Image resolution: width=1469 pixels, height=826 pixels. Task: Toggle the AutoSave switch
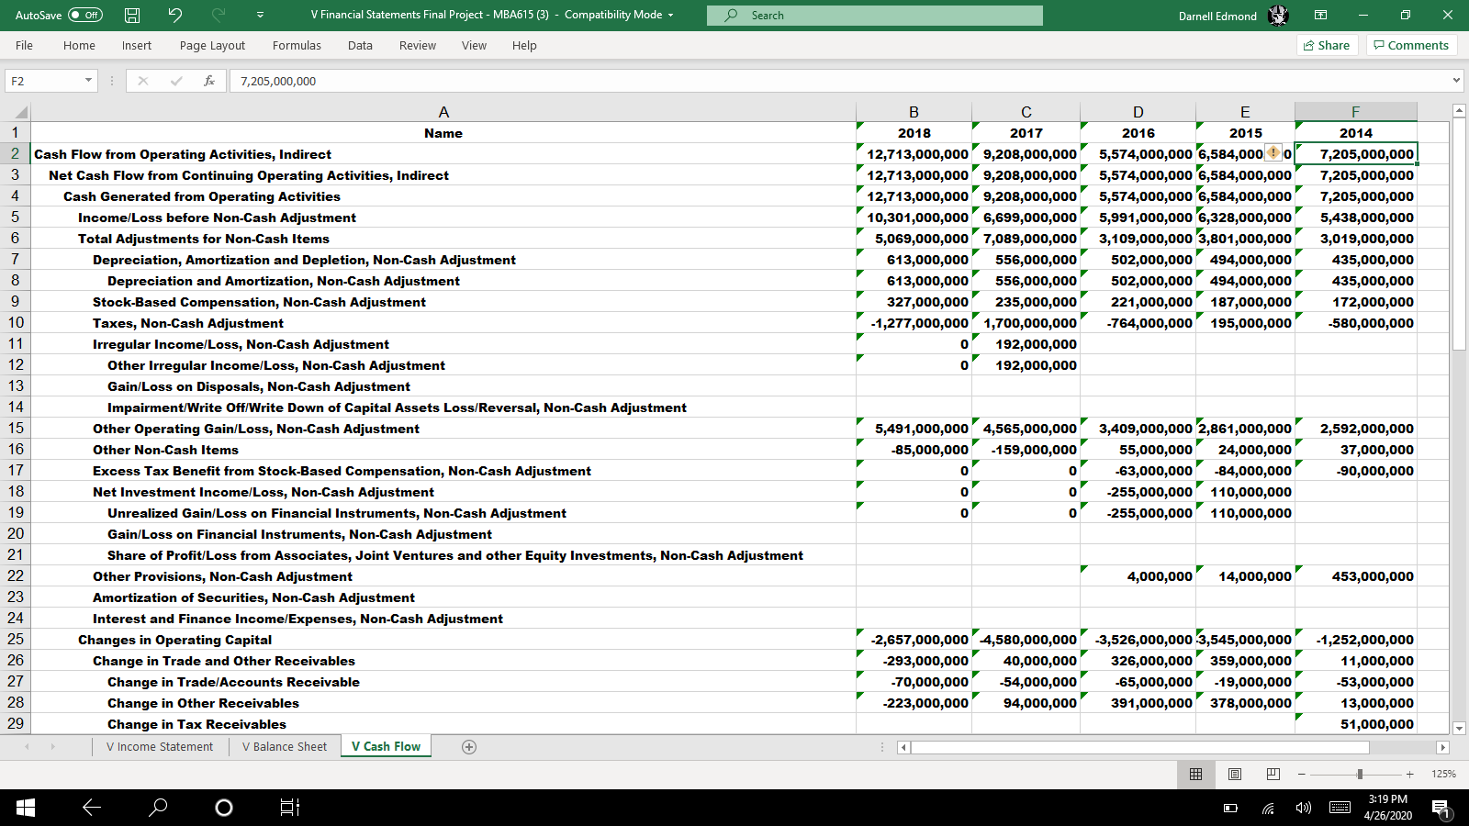pos(85,15)
